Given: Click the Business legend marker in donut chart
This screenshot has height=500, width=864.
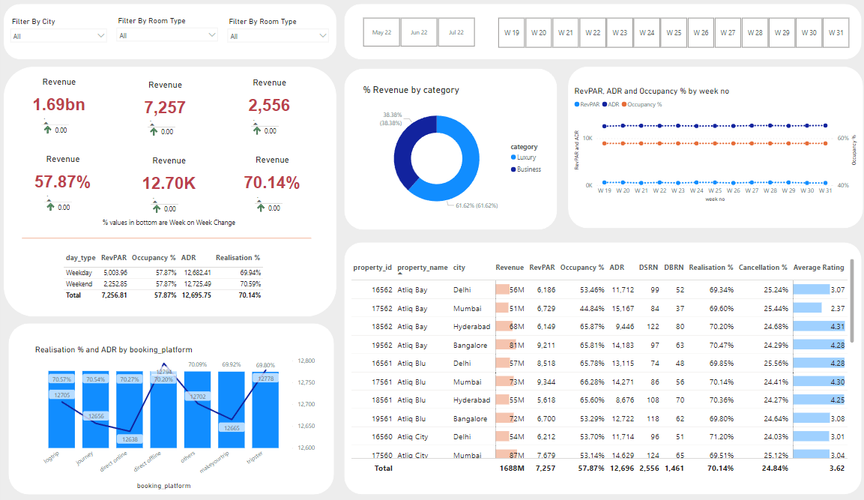Looking at the screenshot, I should coord(513,169).
